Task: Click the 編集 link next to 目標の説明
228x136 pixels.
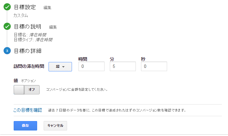Action: point(53,27)
